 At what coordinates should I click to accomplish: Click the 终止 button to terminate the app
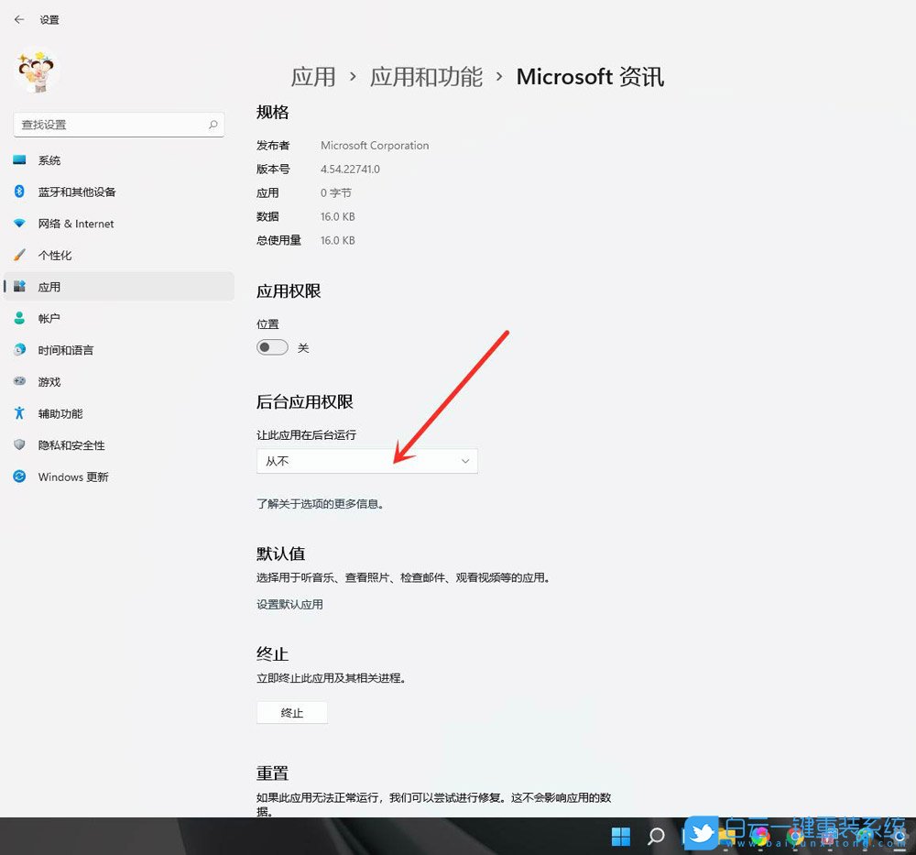pyautogui.click(x=291, y=712)
